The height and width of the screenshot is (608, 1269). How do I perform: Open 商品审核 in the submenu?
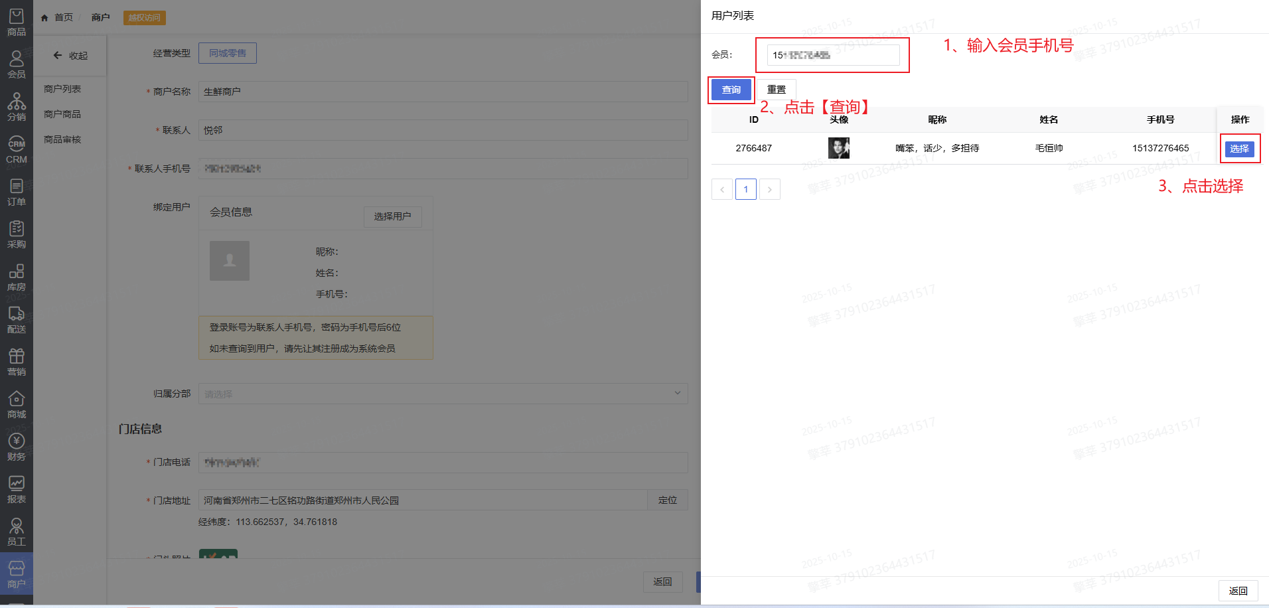[x=62, y=139]
